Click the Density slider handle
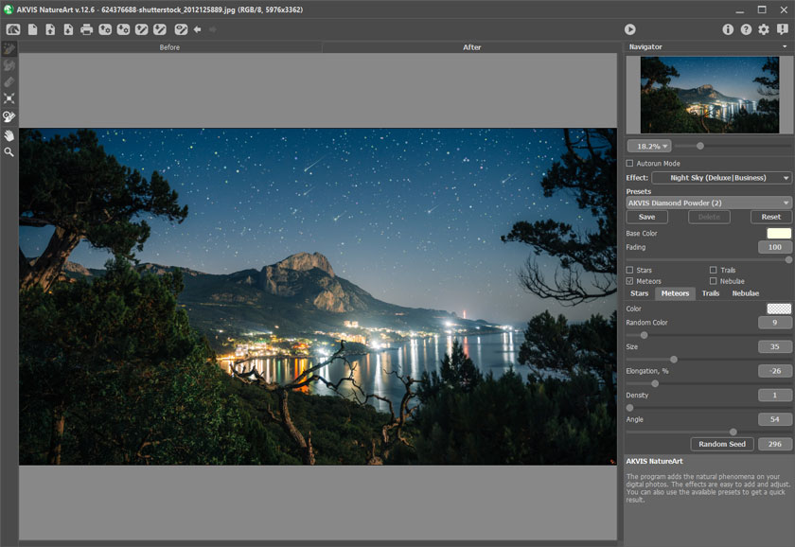This screenshot has width=795, height=547. 629,408
